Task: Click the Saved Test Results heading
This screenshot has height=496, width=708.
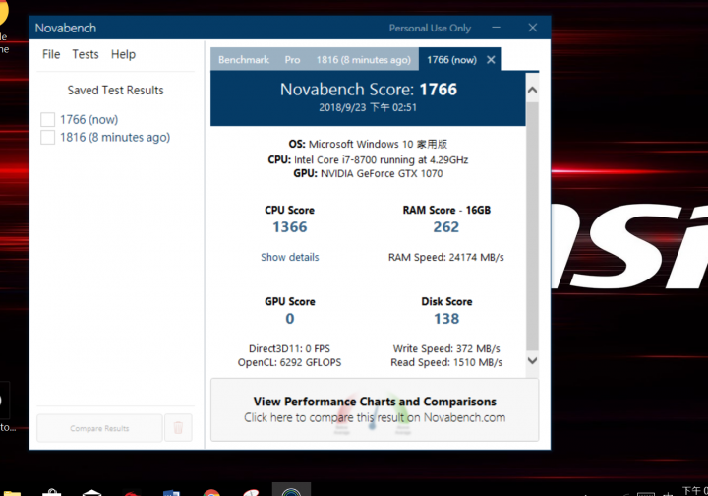Action: [116, 90]
